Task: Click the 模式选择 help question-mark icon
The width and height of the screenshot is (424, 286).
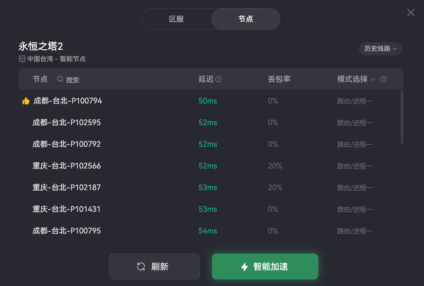Action: pyautogui.click(x=383, y=79)
